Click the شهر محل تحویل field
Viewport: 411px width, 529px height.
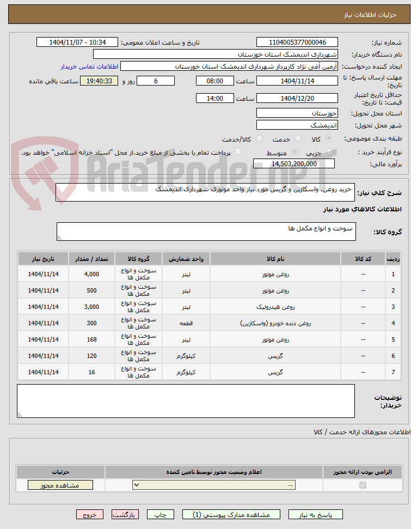[297, 125]
